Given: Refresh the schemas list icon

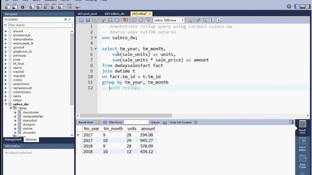Looking at the screenshot, I should click(x=65, y=19).
